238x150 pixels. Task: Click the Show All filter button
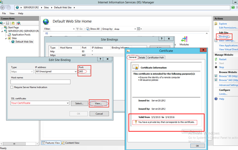pyautogui.click(x=93, y=29)
